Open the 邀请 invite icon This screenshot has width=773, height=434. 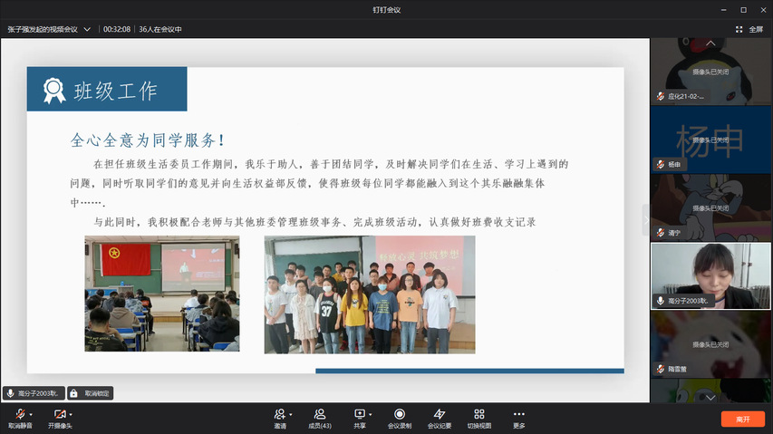280,414
